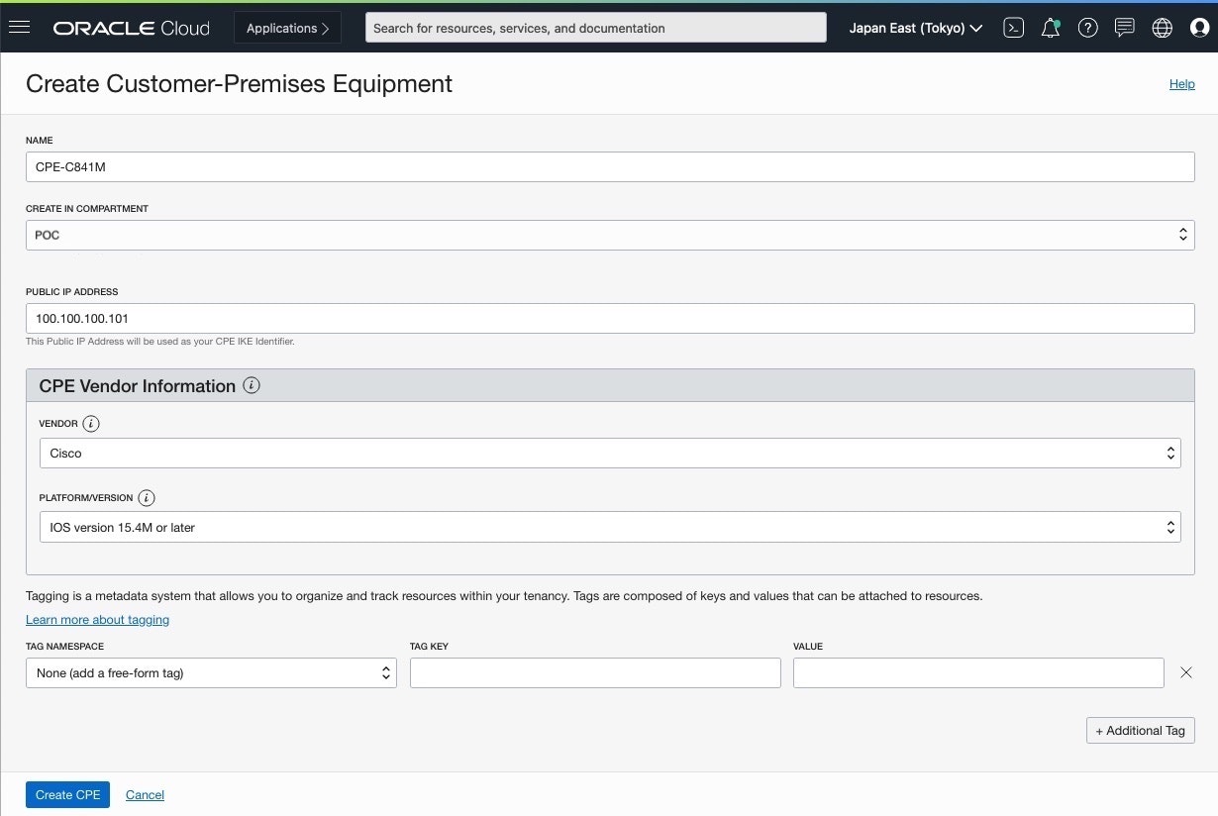Click the Public IP Address field
The height and width of the screenshot is (816, 1218).
[610, 318]
